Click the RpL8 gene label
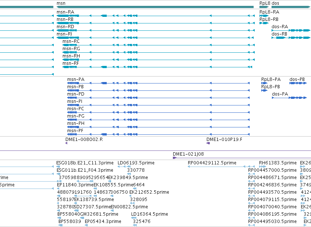The image size is (311, 227). [x=265, y=3]
